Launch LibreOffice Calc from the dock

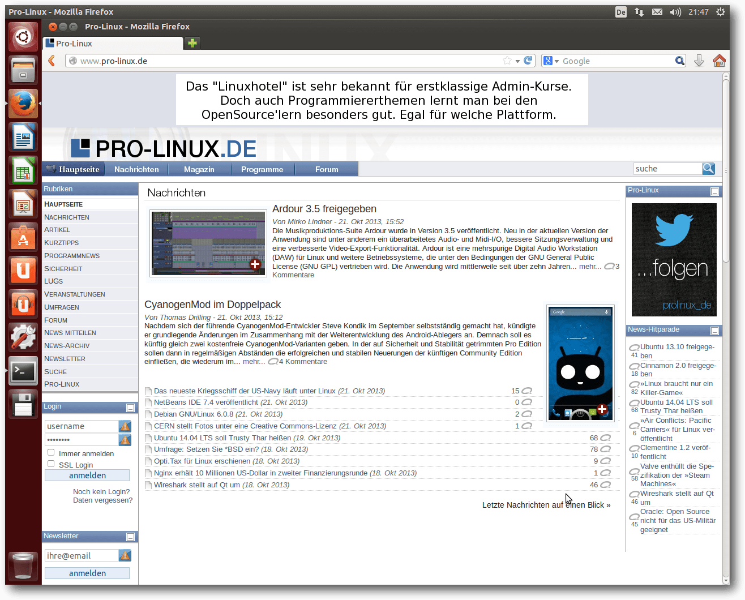pos(23,171)
